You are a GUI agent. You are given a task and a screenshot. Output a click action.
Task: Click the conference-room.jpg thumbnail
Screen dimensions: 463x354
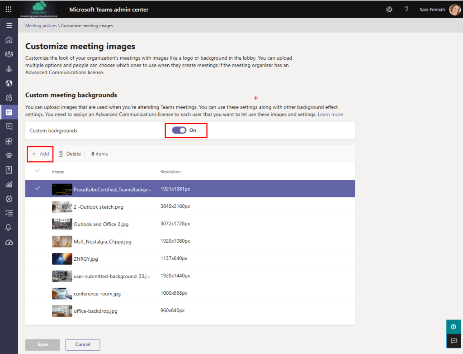(x=62, y=293)
